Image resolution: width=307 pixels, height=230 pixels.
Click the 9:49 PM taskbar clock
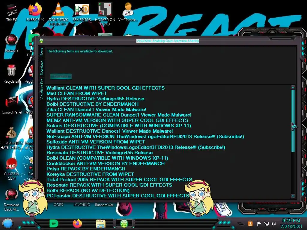[x=291, y=221]
